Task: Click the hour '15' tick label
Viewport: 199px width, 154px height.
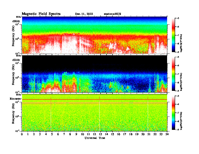Action: click(113, 134)
